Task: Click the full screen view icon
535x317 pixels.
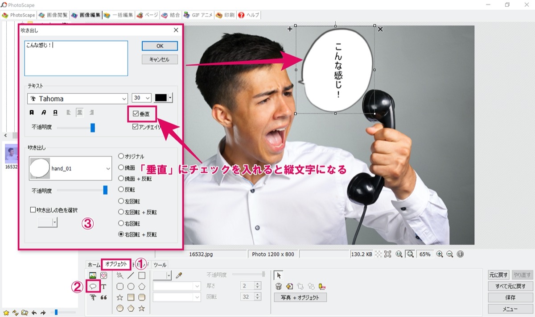Action: click(388, 254)
